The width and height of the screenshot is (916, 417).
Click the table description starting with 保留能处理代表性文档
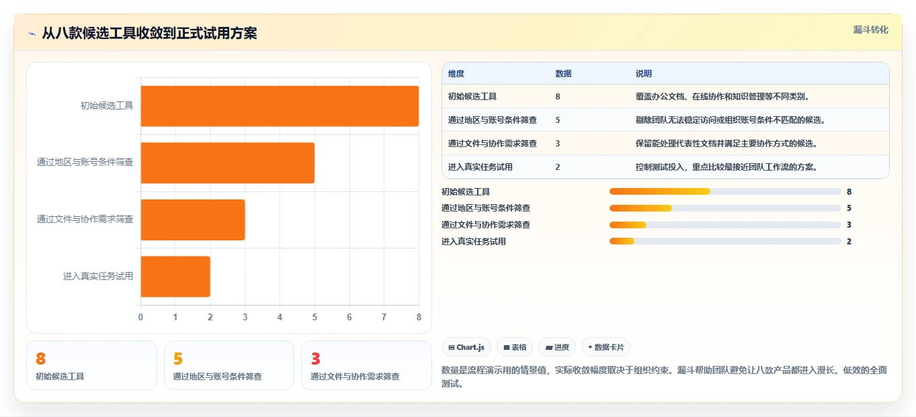click(726, 144)
